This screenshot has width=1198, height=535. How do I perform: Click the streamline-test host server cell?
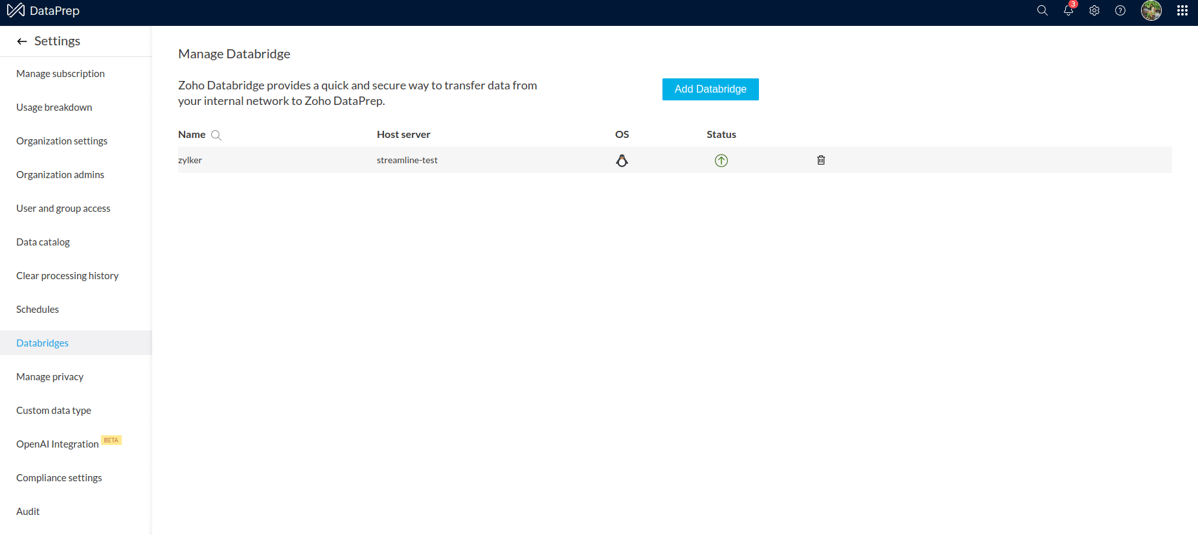407,160
